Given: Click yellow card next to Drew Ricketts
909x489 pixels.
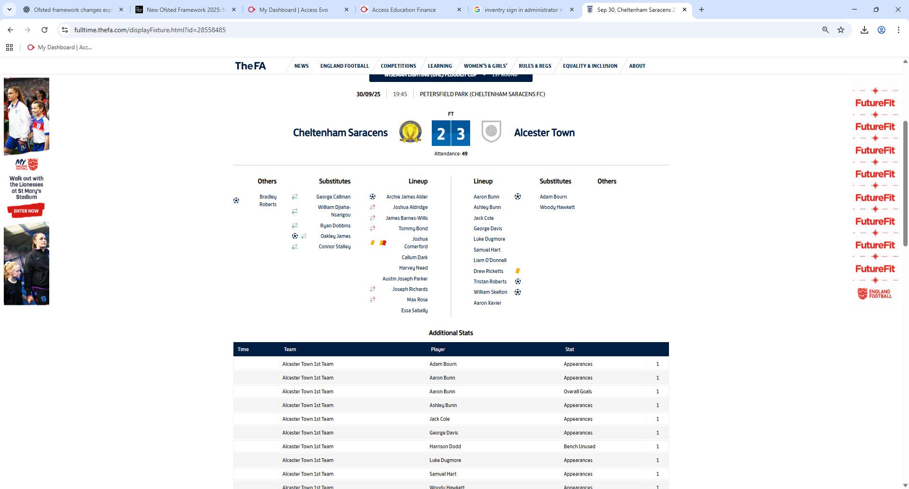Looking at the screenshot, I should tap(517, 271).
